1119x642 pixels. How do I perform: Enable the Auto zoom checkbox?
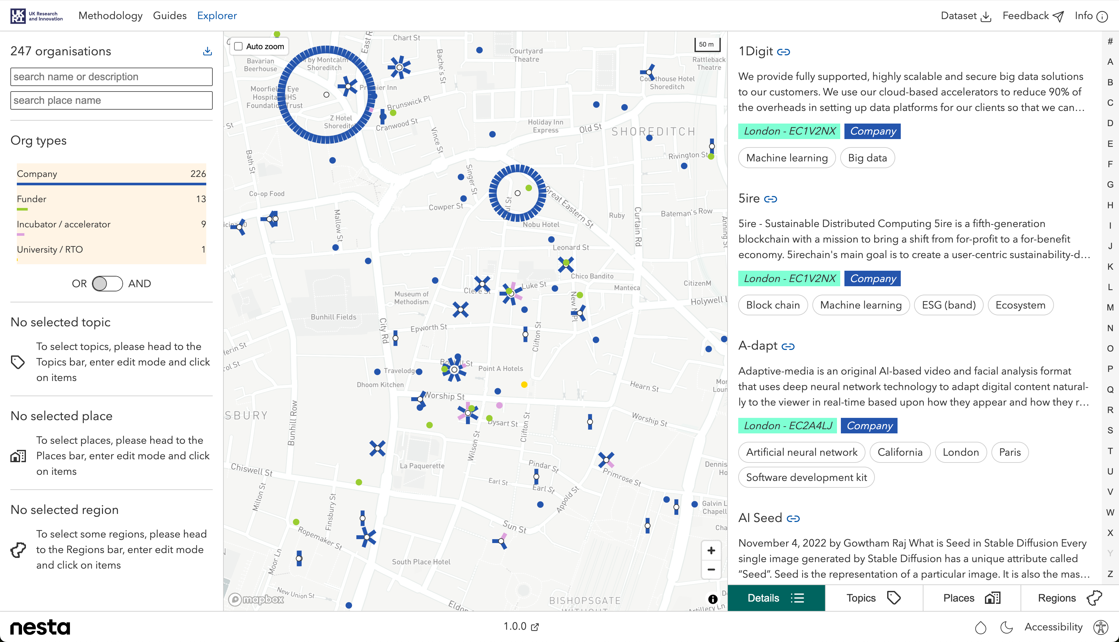point(238,46)
